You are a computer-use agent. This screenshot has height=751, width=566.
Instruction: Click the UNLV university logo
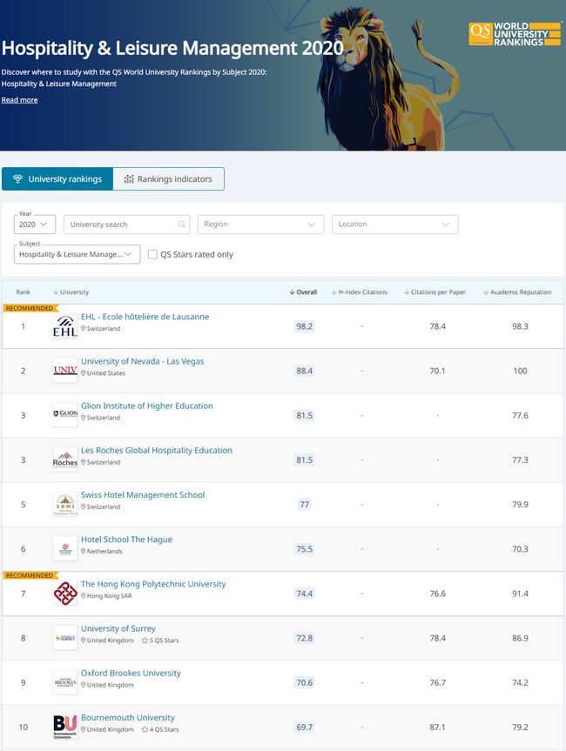point(65,371)
